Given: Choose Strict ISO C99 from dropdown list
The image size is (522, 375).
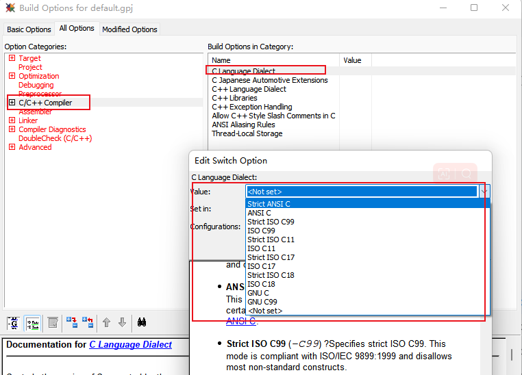Looking at the screenshot, I should pyautogui.click(x=271, y=222).
